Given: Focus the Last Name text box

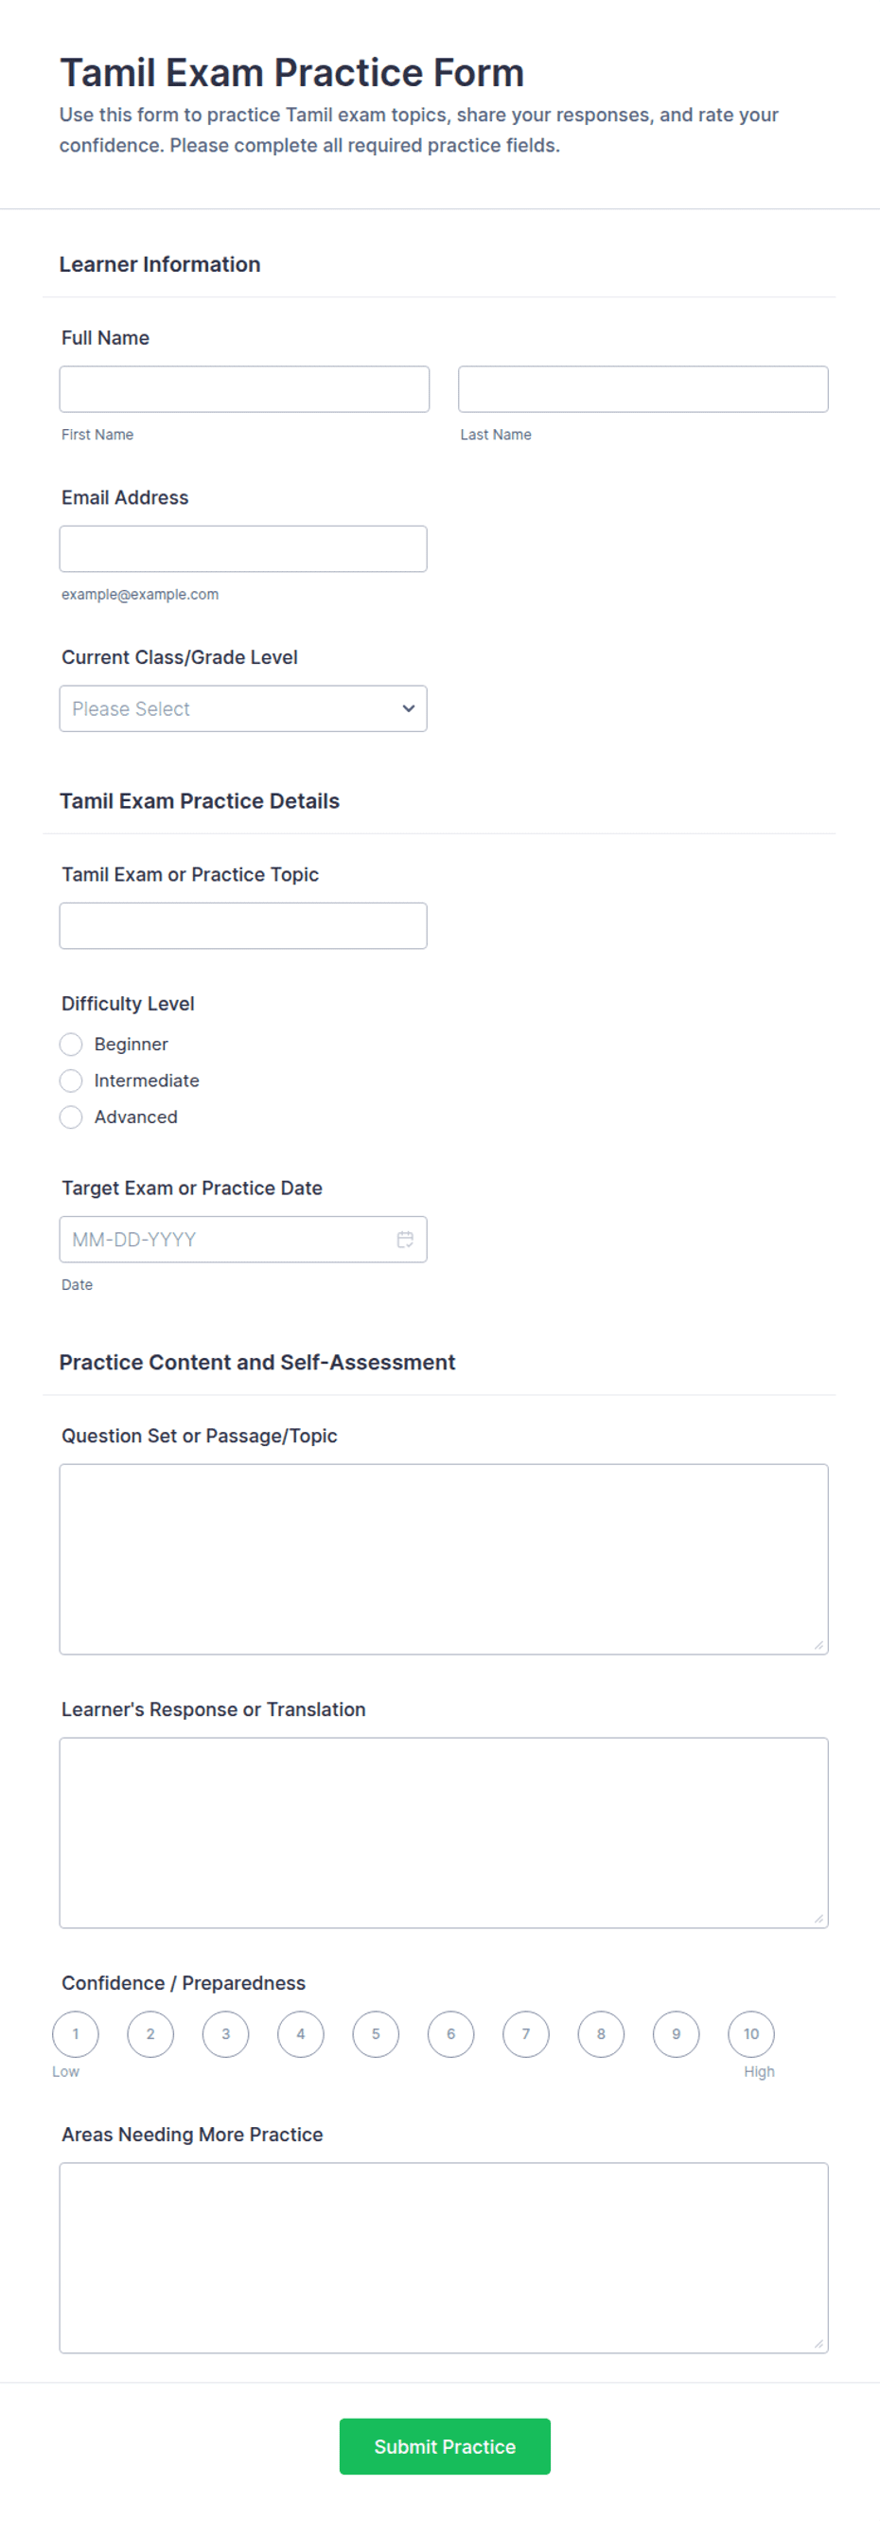Looking at the screenshot, I should (x=643, y=389).
